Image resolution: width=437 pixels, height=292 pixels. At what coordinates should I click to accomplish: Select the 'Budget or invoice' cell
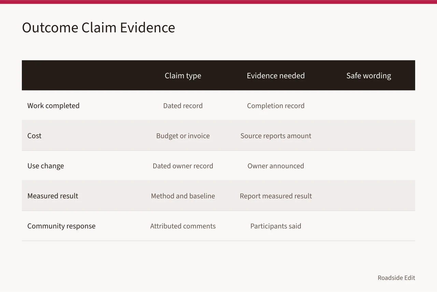click(183, 136)
